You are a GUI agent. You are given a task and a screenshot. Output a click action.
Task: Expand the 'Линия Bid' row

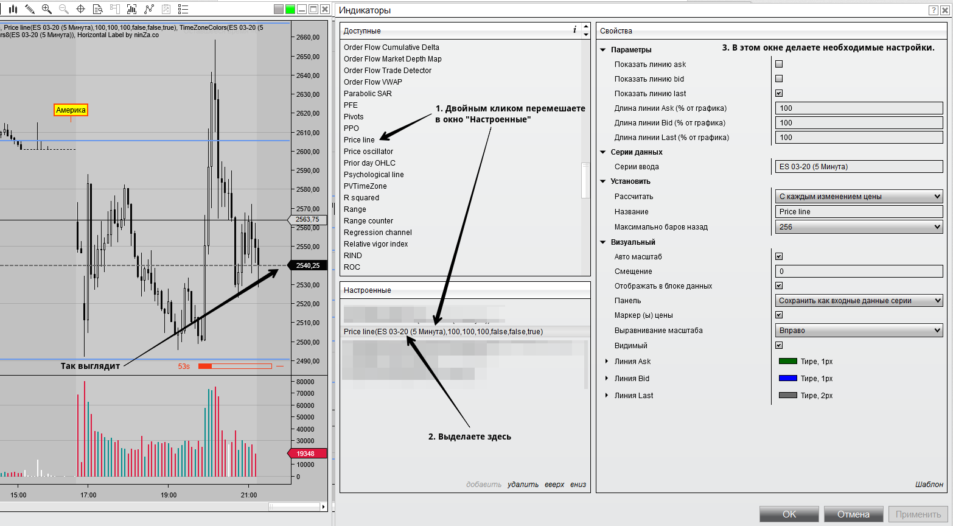click(607, 379)
